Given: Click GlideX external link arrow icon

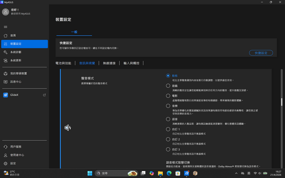Looking at the screenshot, I should 44,95.
